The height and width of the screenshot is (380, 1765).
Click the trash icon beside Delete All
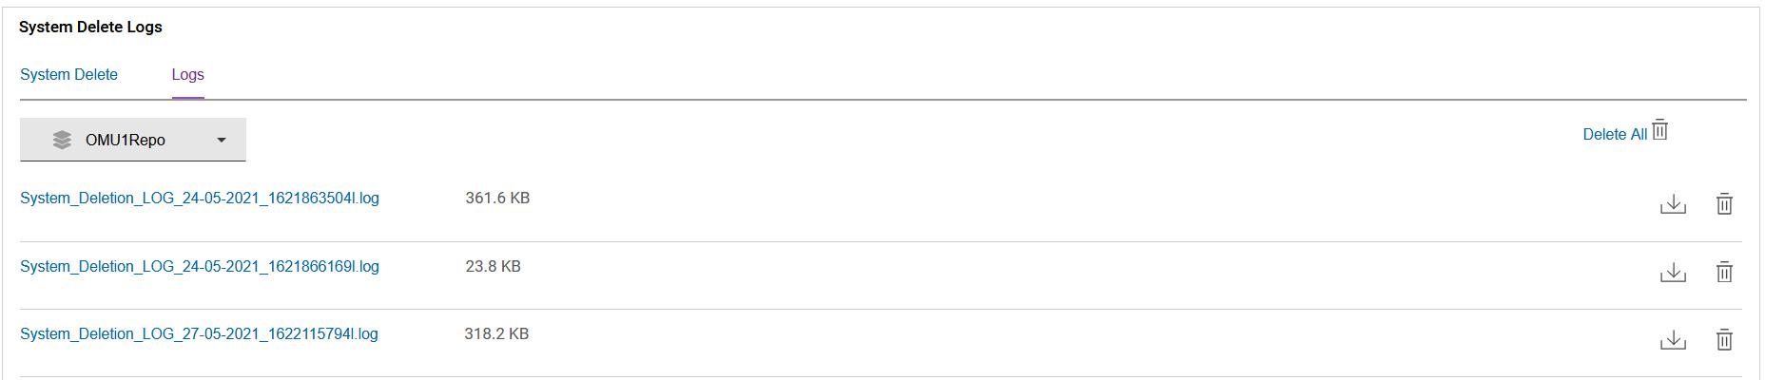point(1660,130)
